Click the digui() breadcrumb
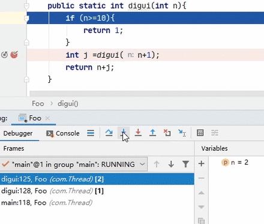This screenshot has width=264, height=224. [x=68, y=104]
